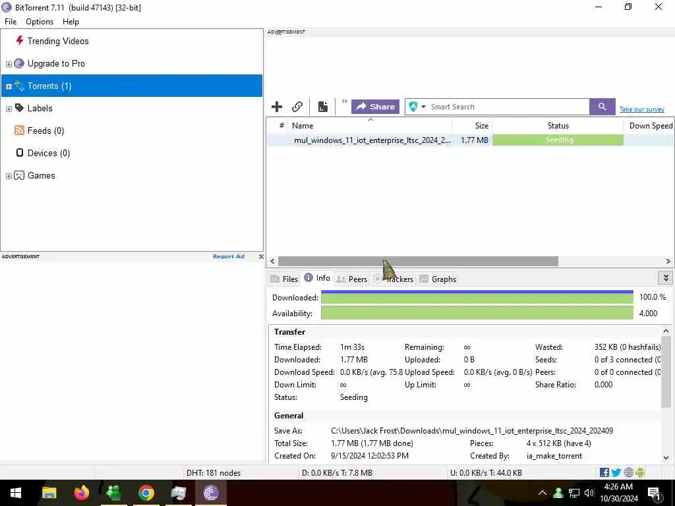Open the Help menu
Viewport: 675px width, 506px height.
click(x=71, y=22)
